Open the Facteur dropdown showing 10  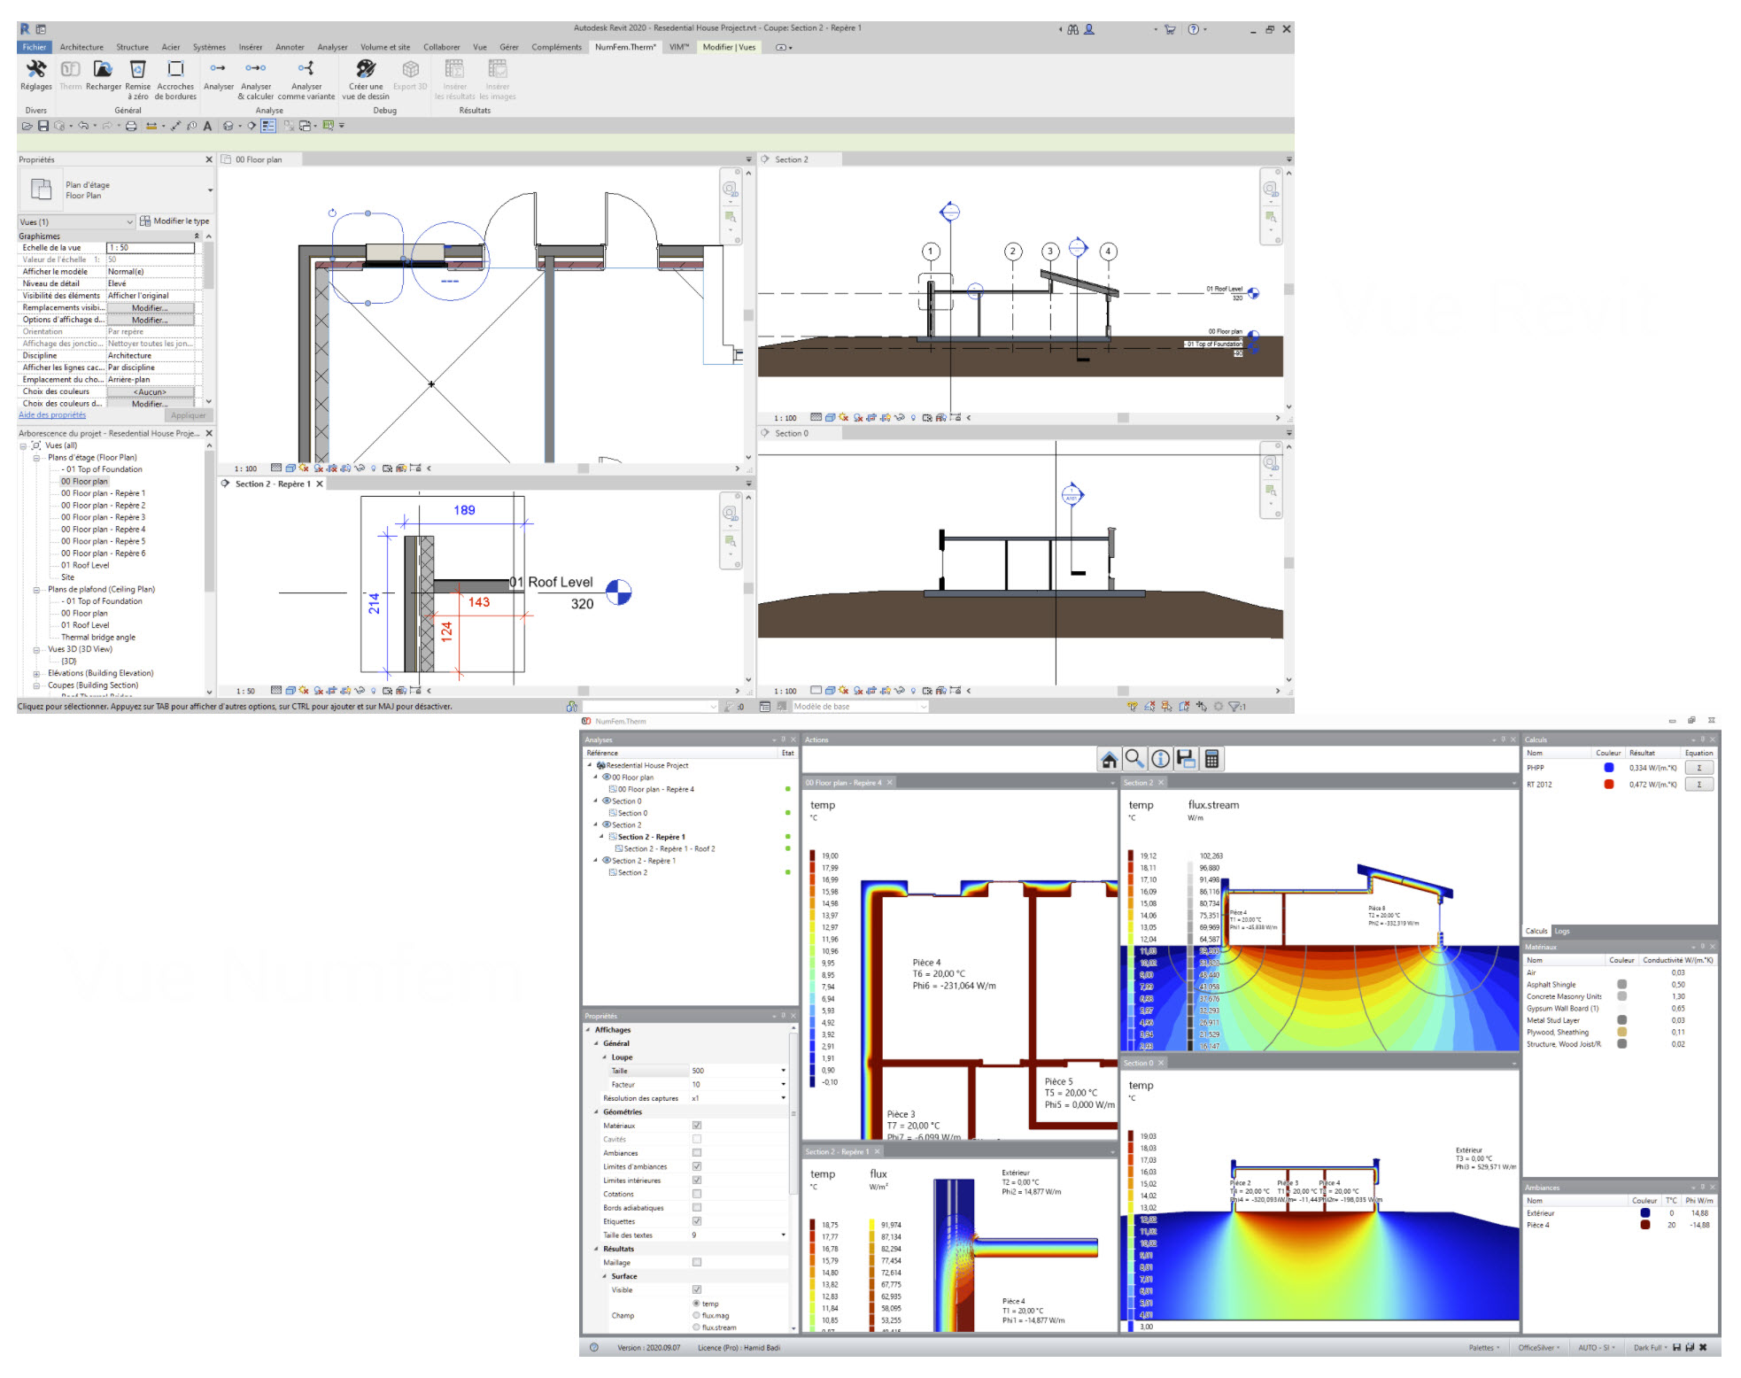click(x=783, y=1085)
